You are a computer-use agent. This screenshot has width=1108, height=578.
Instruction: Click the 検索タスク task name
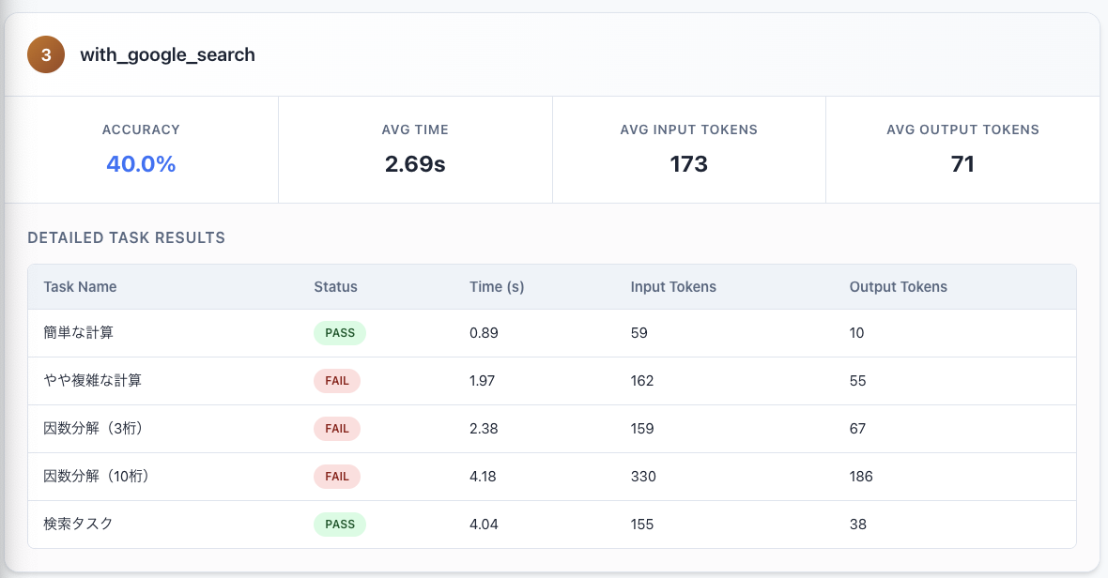(x=78, y=525)
